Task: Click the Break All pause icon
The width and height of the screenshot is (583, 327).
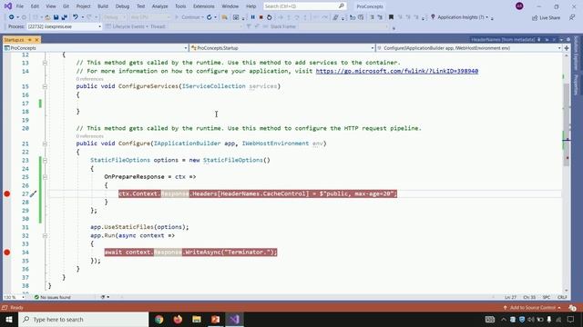Action: (253, 17)
